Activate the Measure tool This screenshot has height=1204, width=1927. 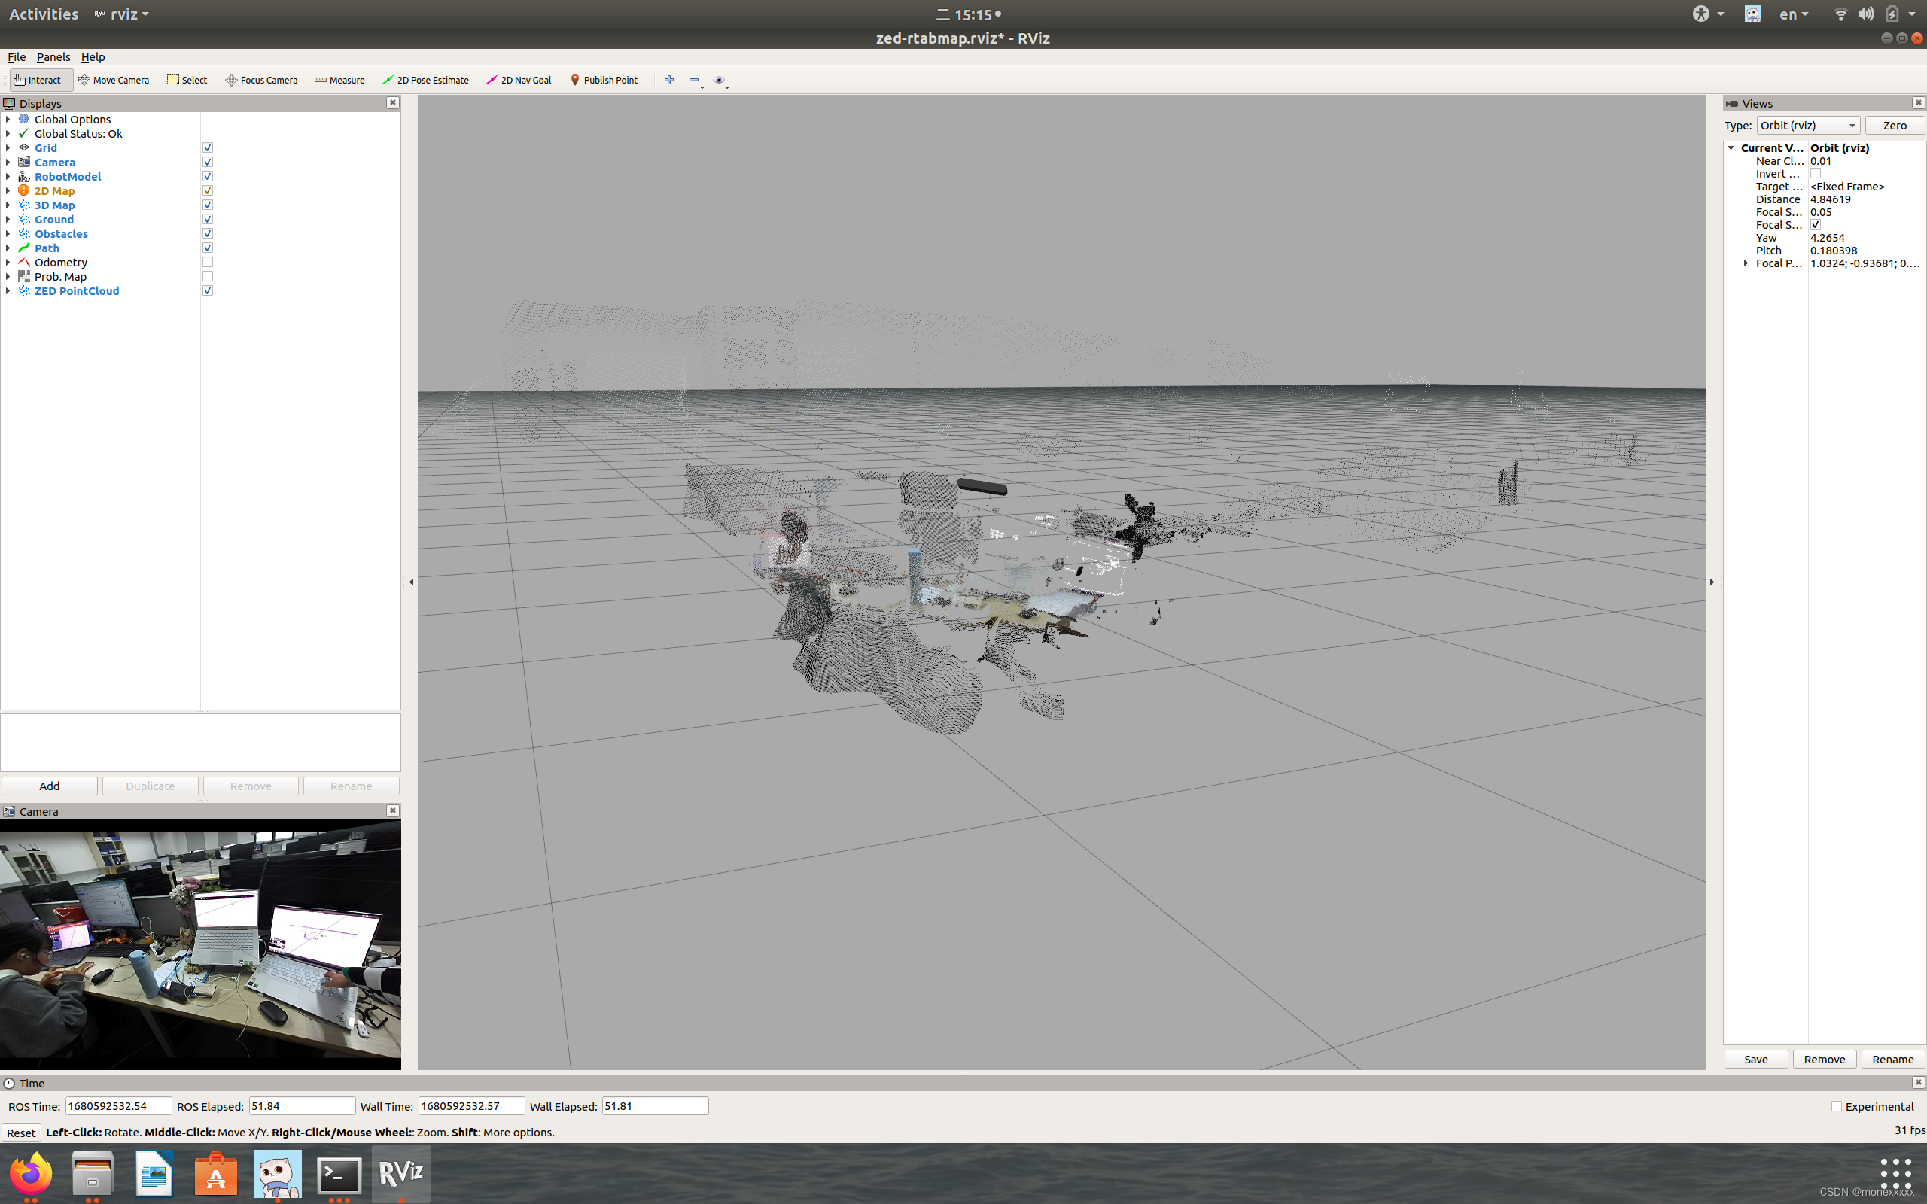click(339, 80)
